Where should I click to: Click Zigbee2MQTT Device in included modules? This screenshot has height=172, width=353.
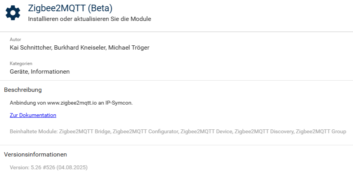coord(205,132)
